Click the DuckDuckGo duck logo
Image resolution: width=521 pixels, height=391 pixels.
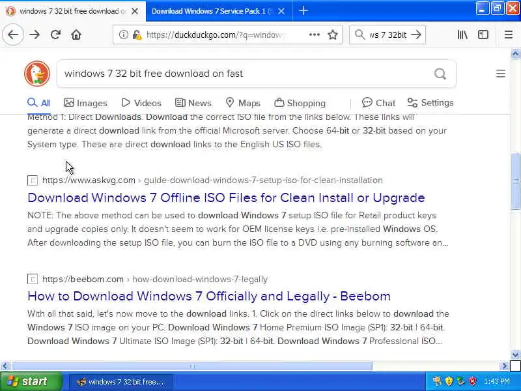37,74
